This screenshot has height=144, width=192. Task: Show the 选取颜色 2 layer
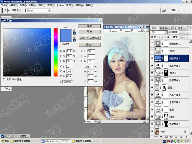pyautogui.click(x=152, y=44)
